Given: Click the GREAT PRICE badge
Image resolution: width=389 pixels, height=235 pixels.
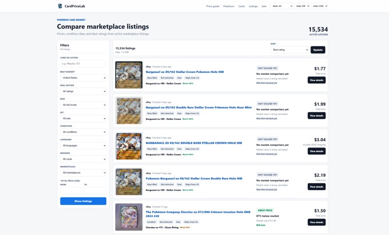Looking at the screenshot, I should pyautogui.click(x=265, y=210).
